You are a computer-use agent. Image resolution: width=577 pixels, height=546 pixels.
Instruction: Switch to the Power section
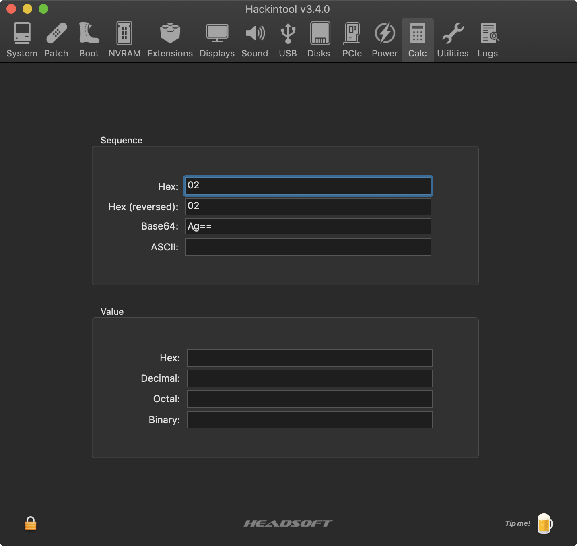[x=385, y=40]
